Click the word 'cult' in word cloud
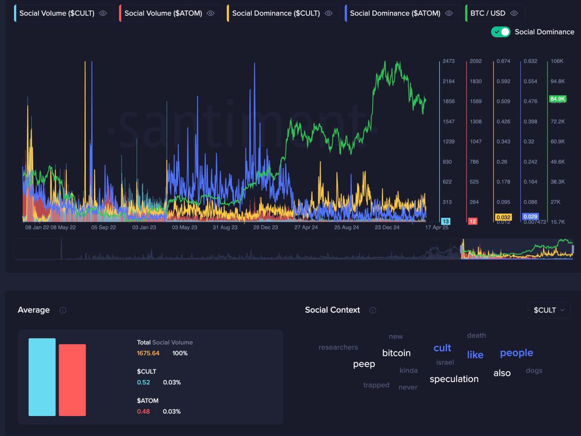The width and height of the screenshot is (581, 436). [442, 348]
